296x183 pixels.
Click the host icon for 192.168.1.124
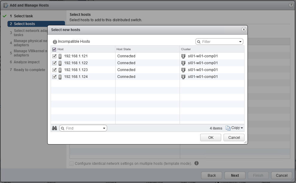(x=60, y=77)
